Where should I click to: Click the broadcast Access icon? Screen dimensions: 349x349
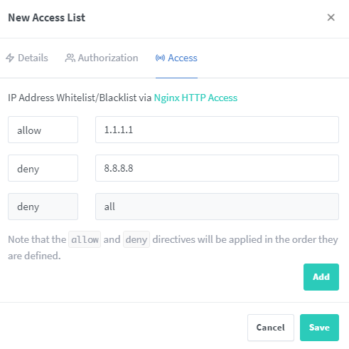(x=160, y=58)
